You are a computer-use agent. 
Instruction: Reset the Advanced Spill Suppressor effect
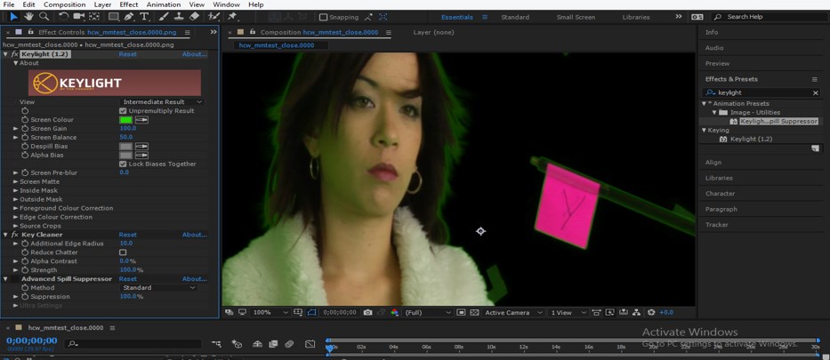pos(127,278)
